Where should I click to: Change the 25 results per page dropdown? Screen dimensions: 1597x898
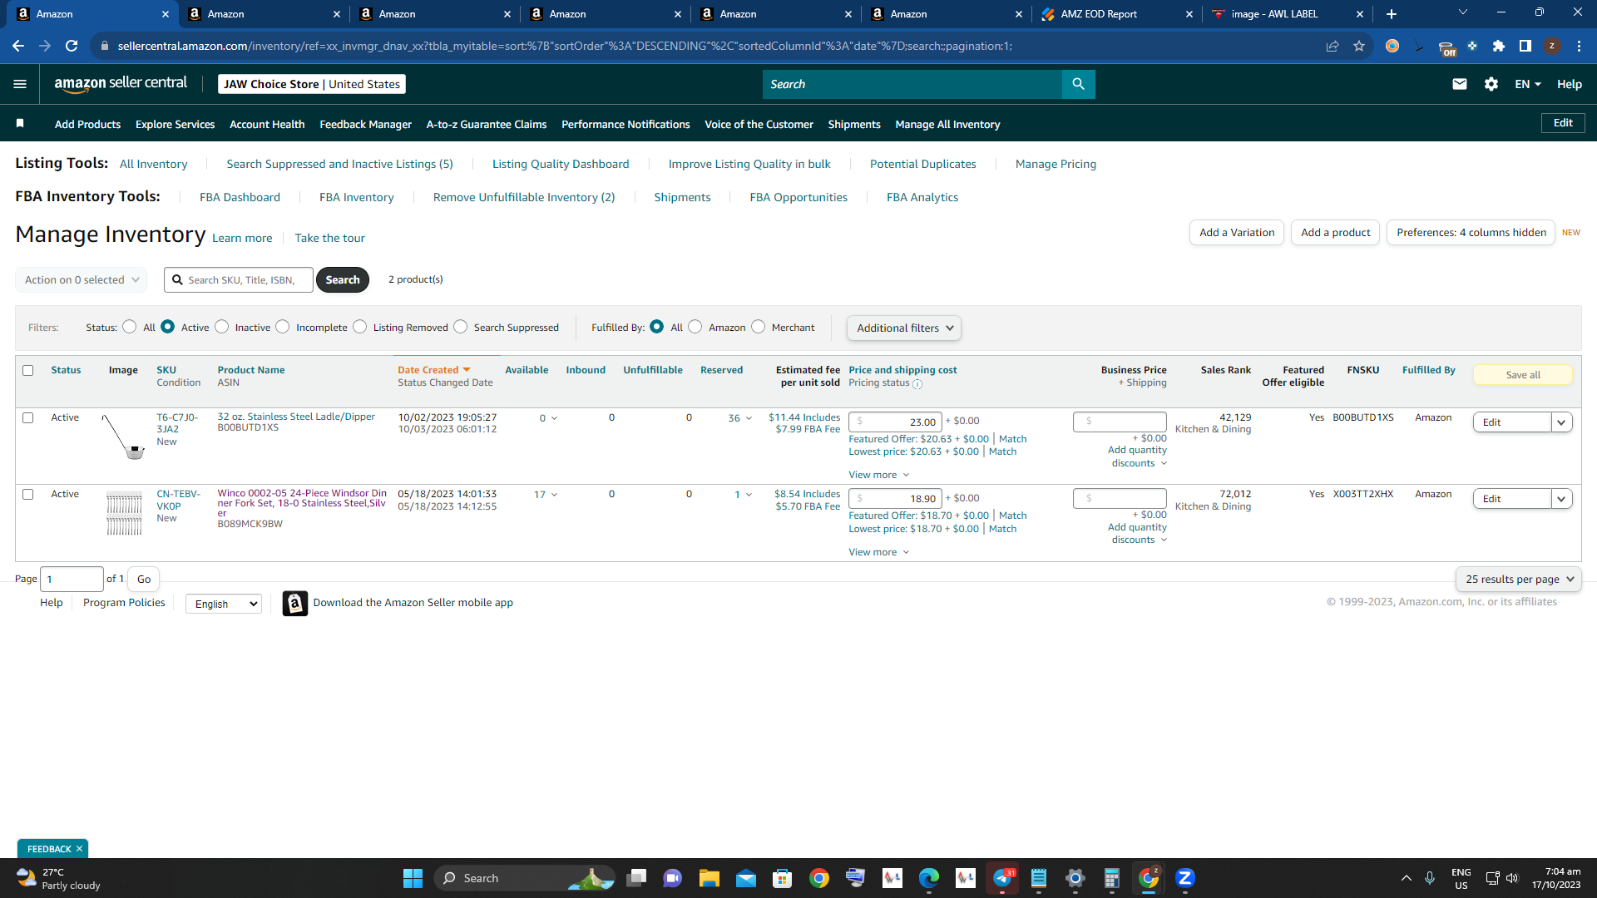click(x=1519, y=580)
